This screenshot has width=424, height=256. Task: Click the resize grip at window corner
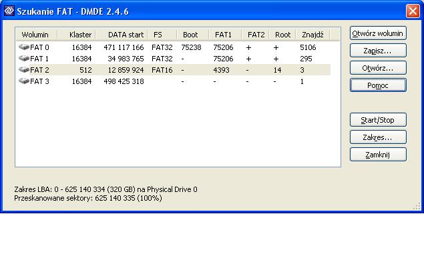(417, 206)
